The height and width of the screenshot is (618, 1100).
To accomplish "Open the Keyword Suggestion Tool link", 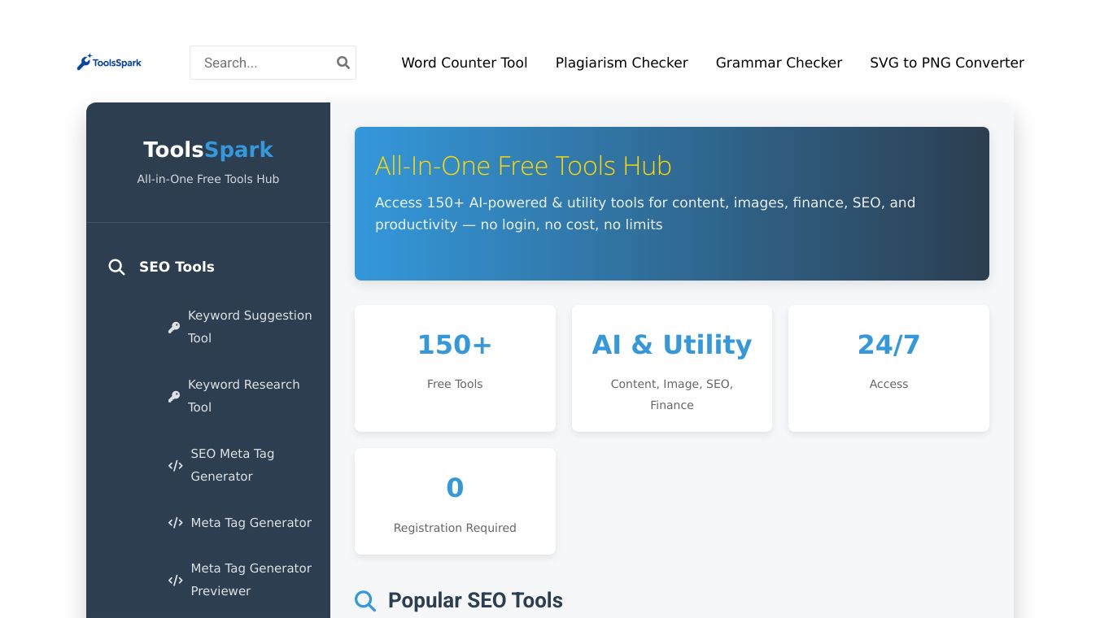I will point(250,326).
